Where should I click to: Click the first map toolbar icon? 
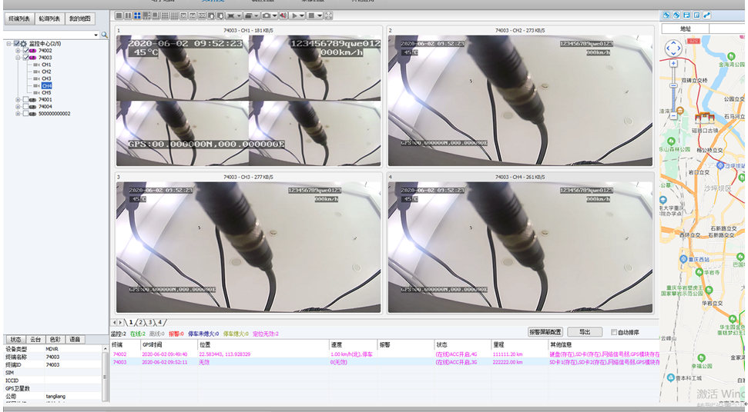(x=666, y=15)
